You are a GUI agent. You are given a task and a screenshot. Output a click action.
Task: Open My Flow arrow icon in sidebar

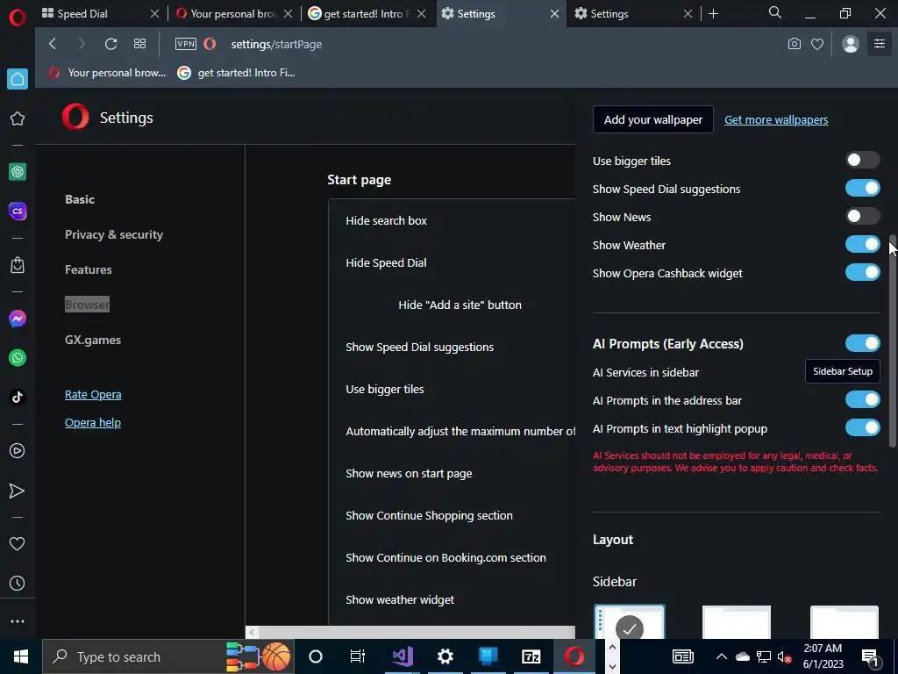click(18, 491)
